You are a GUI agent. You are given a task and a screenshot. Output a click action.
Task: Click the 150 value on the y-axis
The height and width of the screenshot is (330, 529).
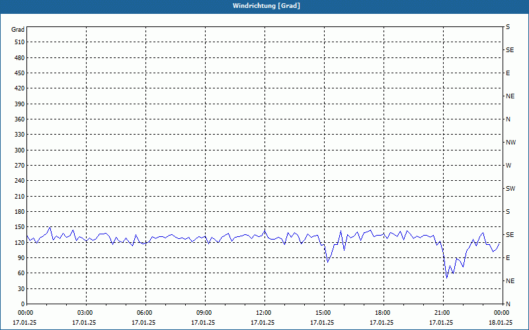pyautogui.click(x=20, y=227)
